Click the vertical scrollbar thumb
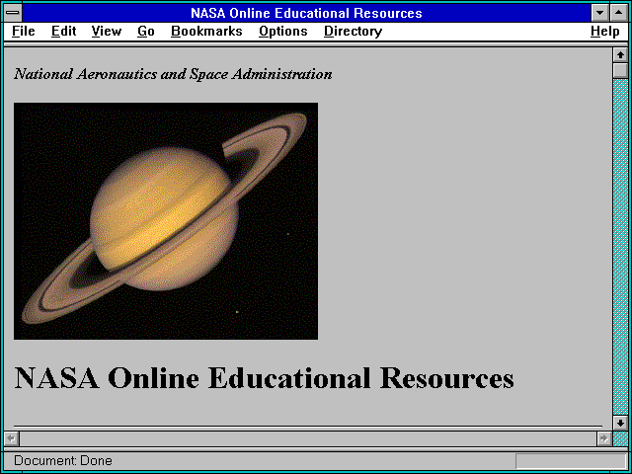This screenshot has width=632, height=474. [620, 70]
